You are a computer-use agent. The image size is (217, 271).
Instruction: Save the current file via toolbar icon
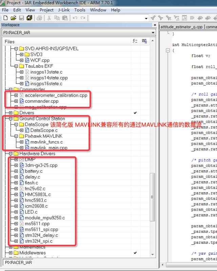[x=21, y=18]
